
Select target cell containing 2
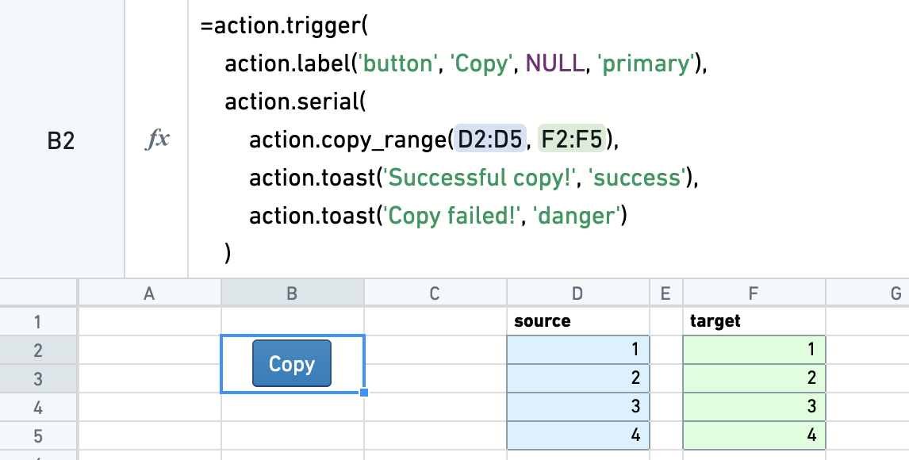pyautogui.click(x=754, y=378)
